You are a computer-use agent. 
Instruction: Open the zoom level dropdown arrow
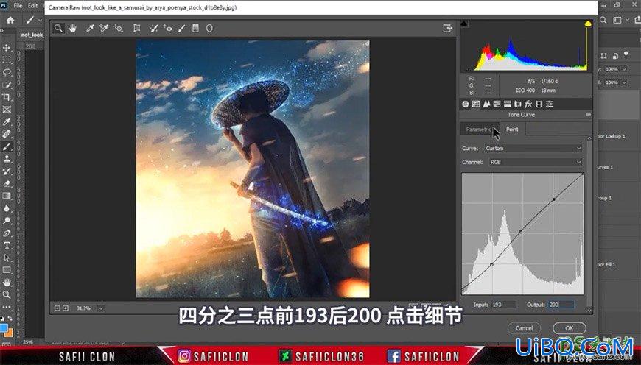pyautogui.click(x=101, y=308)
